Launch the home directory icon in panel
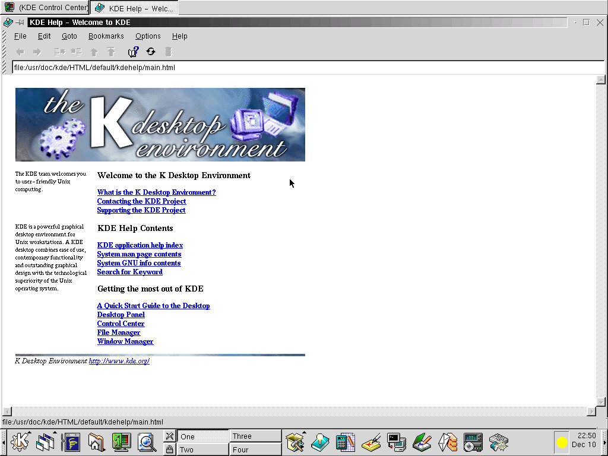The width and height of the screenshot is (608, 456). [x=96, y=442]
